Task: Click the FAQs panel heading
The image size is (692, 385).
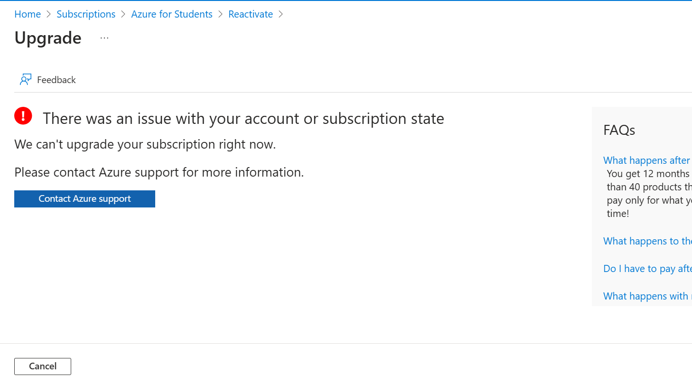Action: click(x=619, y=130)
